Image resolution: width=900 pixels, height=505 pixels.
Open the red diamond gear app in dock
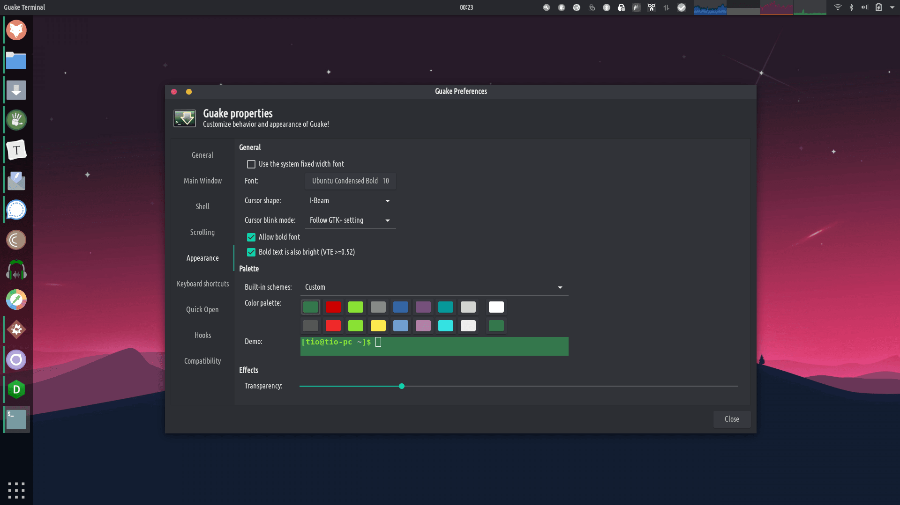click(x=16, y=330)
